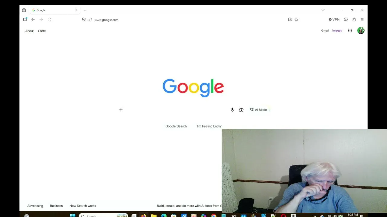Screen dimensions: 387x217
Task: Open the Extensions puzzle icon
Action: tap(354, 19)
